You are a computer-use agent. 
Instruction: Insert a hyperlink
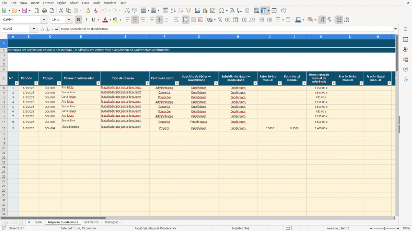232,11
